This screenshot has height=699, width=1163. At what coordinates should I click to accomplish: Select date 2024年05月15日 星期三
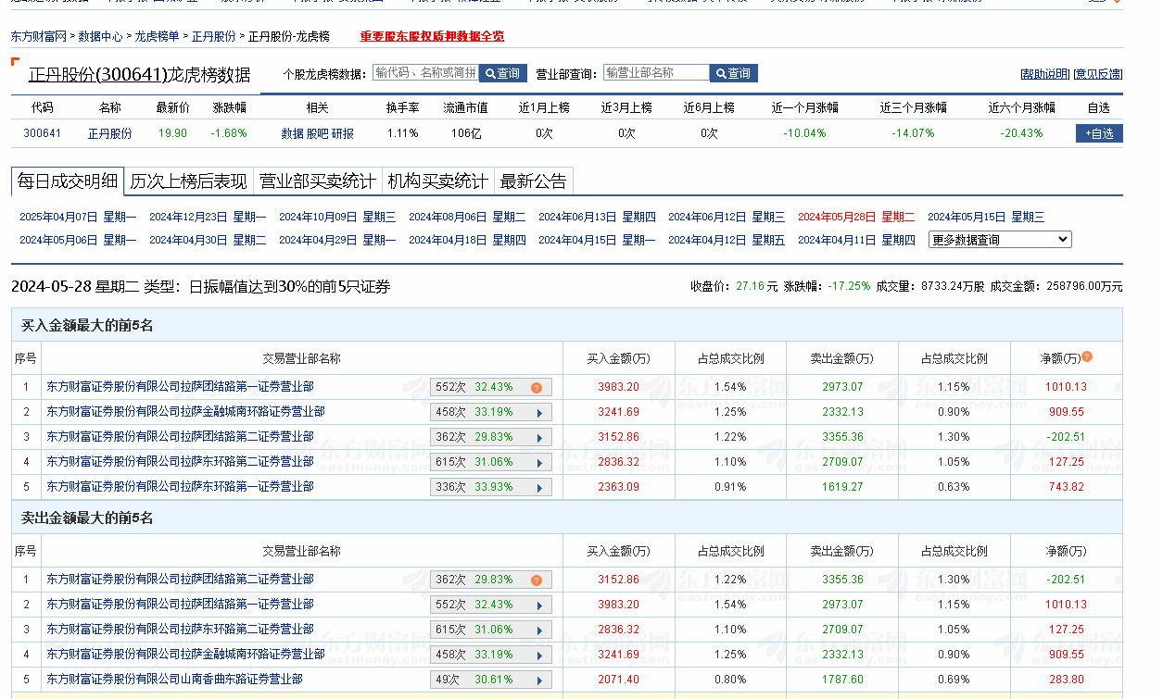coord(986,218)
